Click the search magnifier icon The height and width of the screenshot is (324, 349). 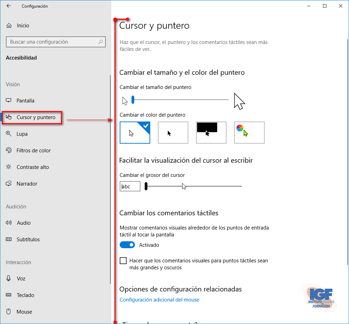click(101, 42)
